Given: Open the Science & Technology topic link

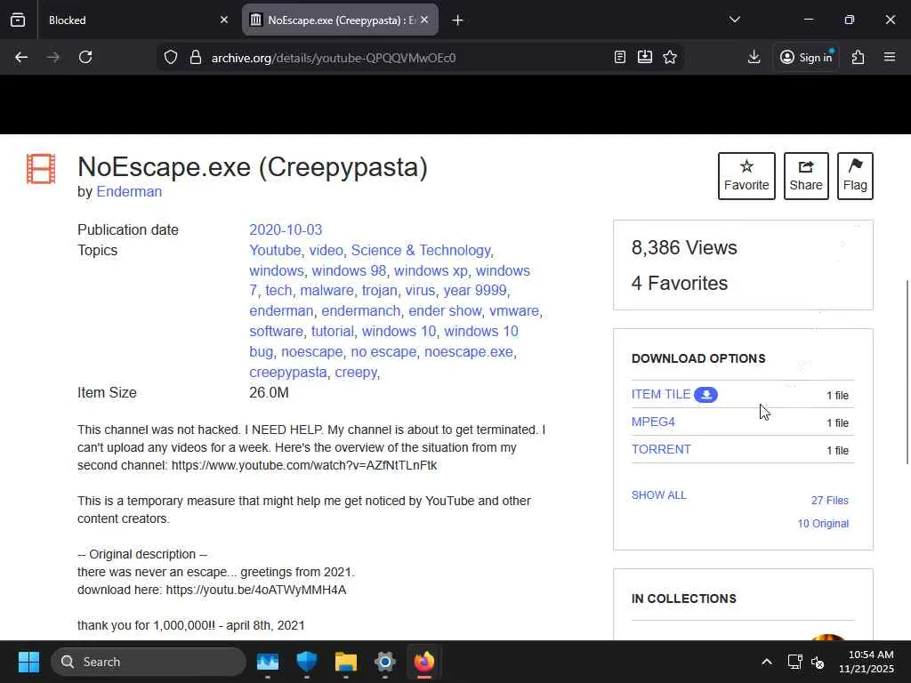Looking at the screenshot, I should pos(421,250).
